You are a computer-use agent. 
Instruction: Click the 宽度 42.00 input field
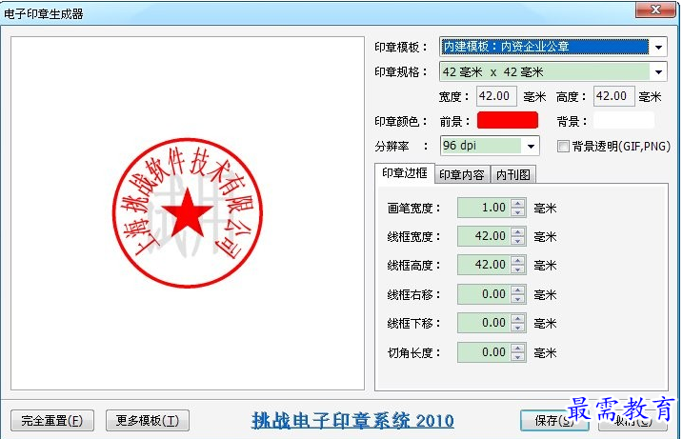coord(496,96)
